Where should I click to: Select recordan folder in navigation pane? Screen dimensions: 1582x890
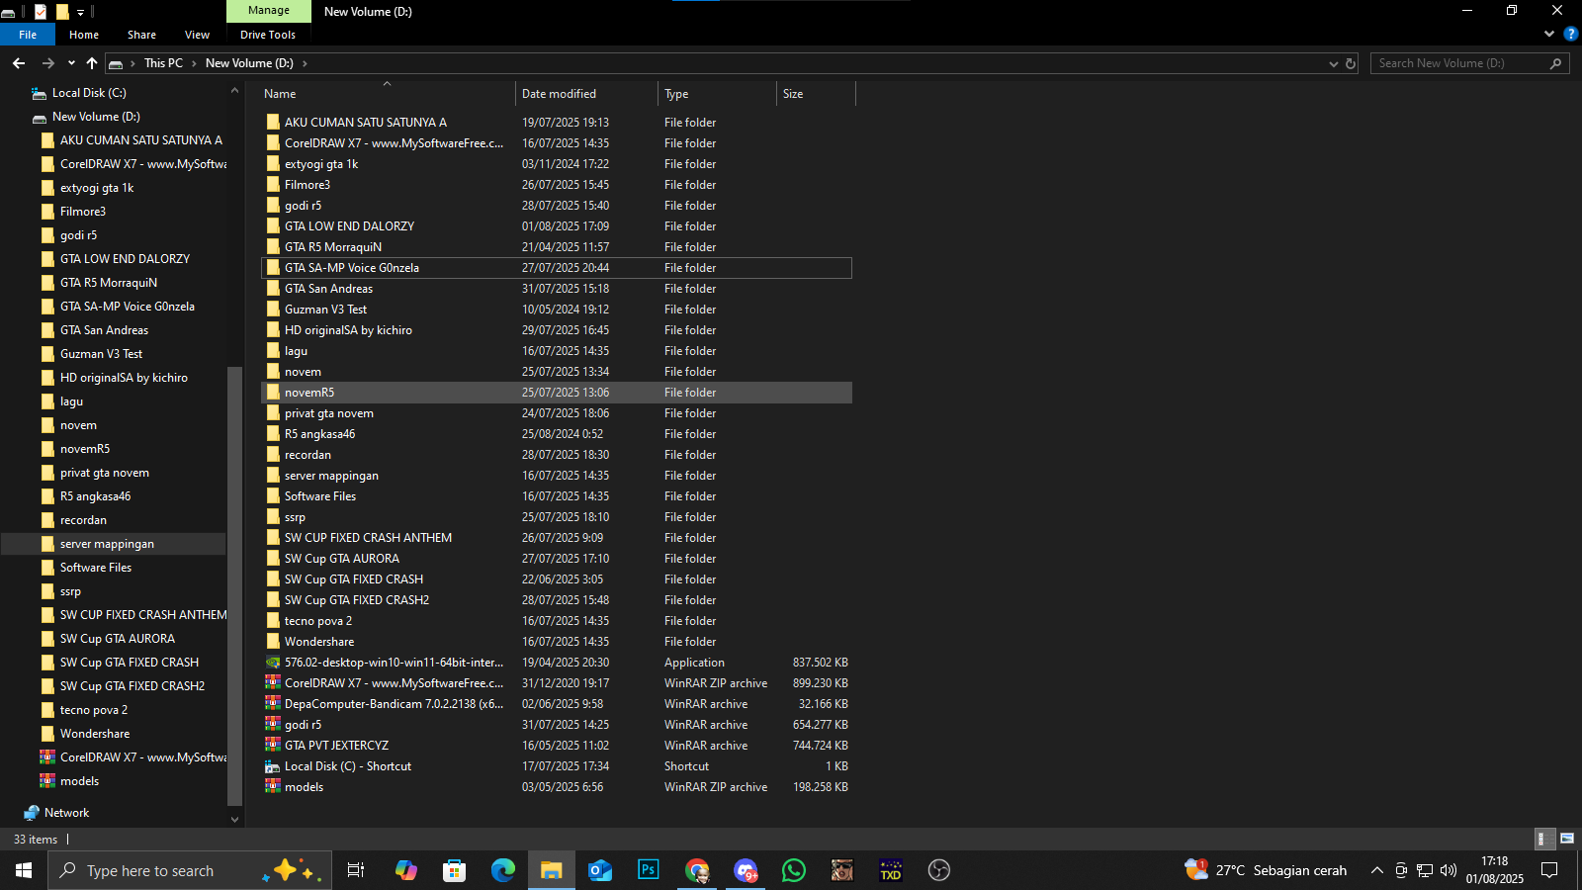(83, 520)
